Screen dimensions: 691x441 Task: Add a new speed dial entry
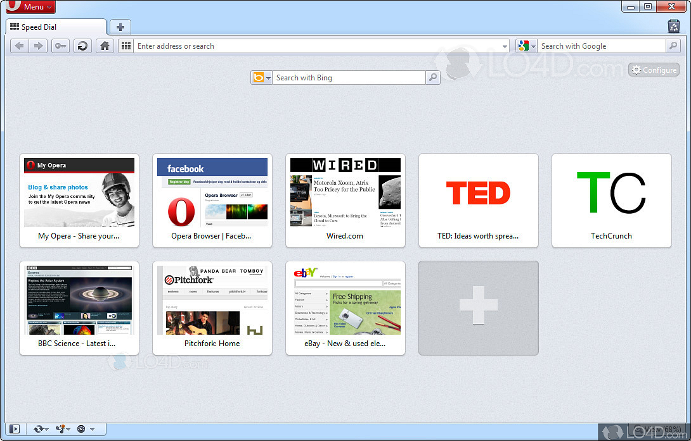479,308
